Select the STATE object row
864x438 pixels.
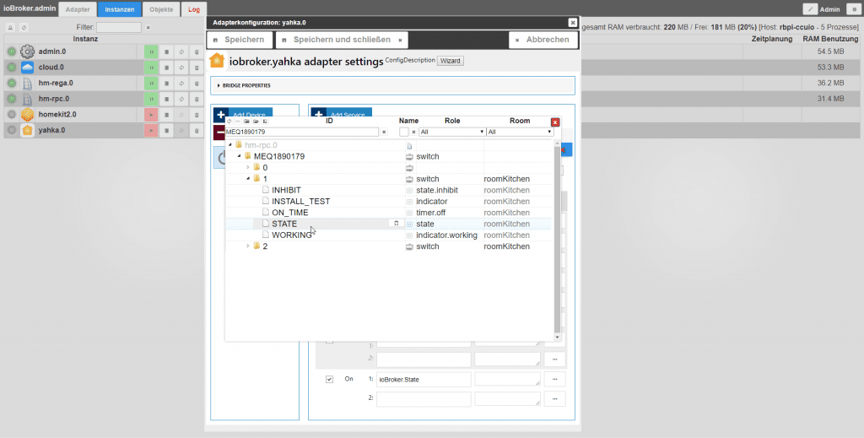pyautogui.click(x=388, y=224)
